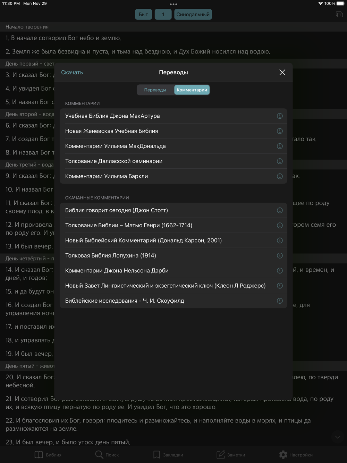Open Библия говорит сегодня (Джон Стотт)
This screenshot has height=463, width=347.
(173, 210)
